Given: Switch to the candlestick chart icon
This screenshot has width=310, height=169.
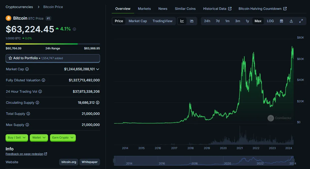Looking at the screenshot, I should (x=192, y=21).
